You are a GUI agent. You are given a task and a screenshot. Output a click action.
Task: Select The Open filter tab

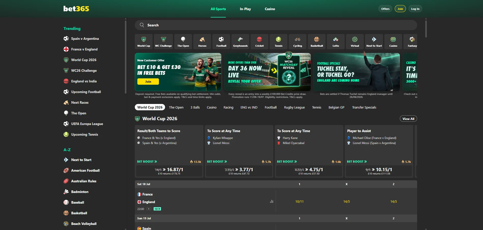point(176,107)
